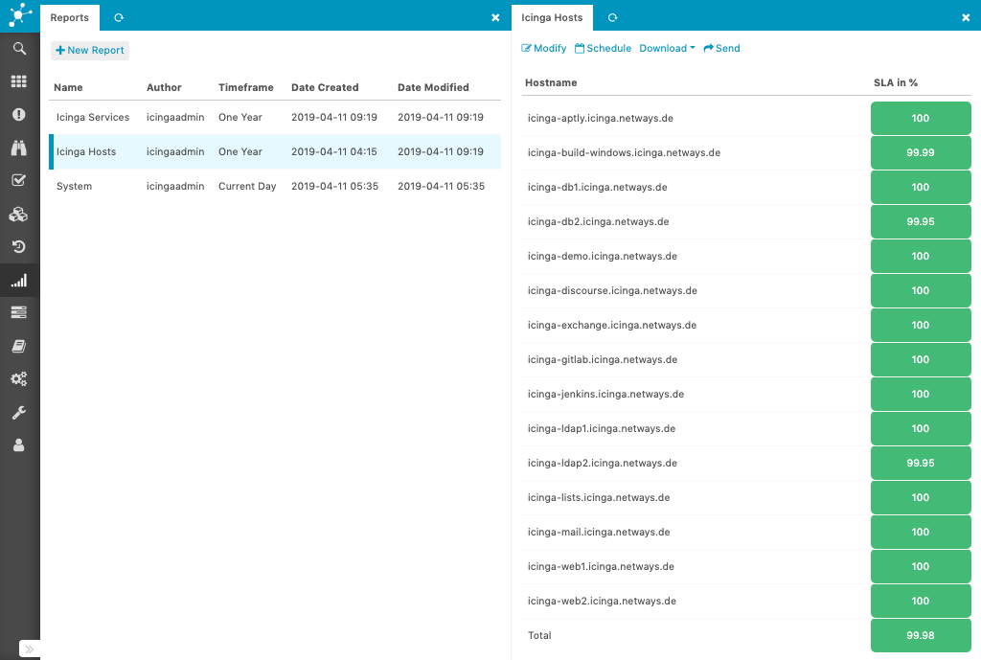Click Current Day timeframe cell
Viewport: 981px width, 660px height.
pyautogui.click(x=247, y=186)
